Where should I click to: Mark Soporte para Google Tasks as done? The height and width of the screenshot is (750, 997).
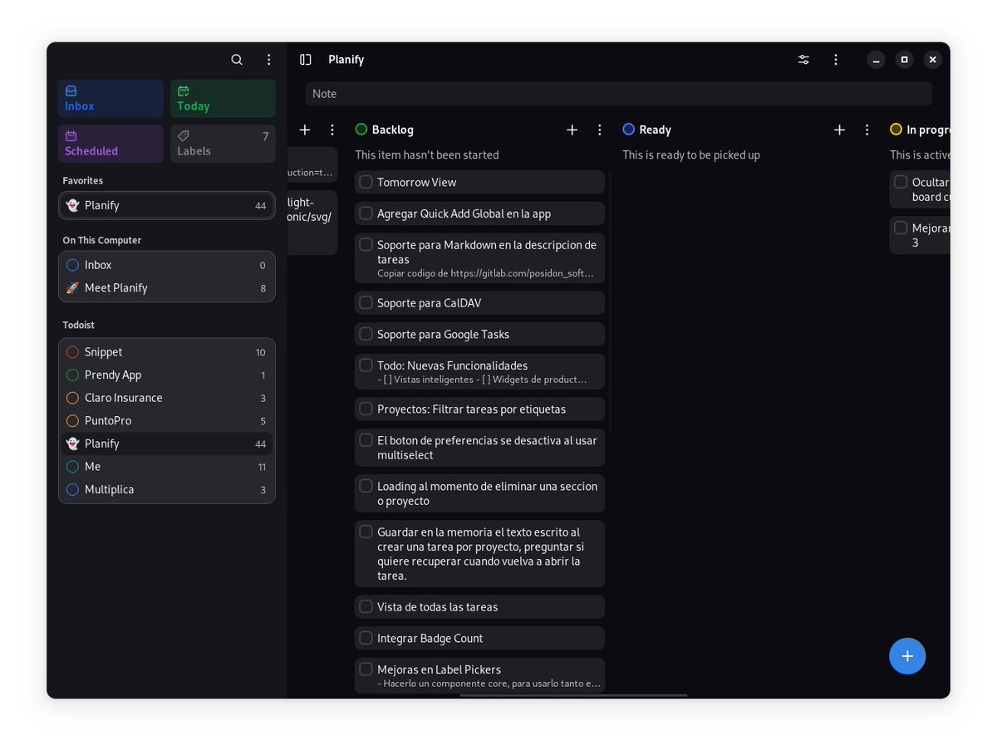pyautogui.click(x=366, y=334)
